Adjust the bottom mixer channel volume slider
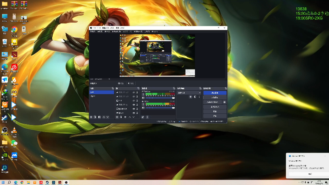The image size is (329, 185). [x=160, y=108]
